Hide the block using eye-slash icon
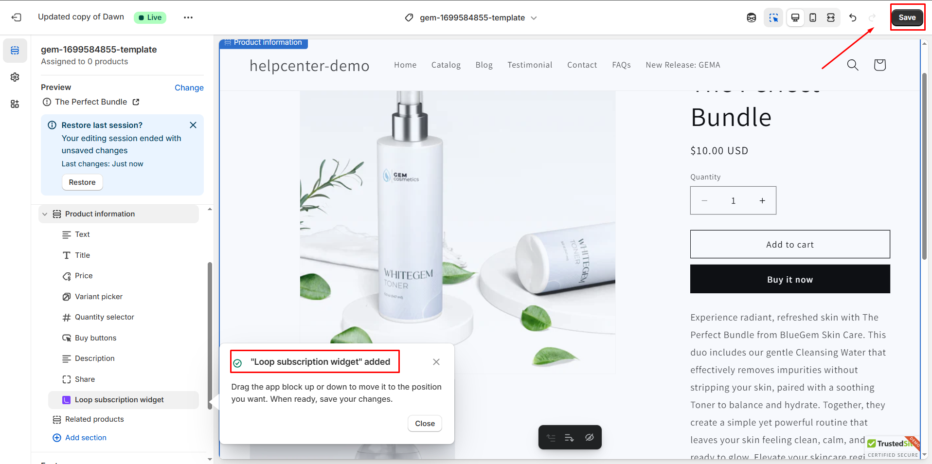This screenshot has height=464, width=932. click(x=590, y=437)
